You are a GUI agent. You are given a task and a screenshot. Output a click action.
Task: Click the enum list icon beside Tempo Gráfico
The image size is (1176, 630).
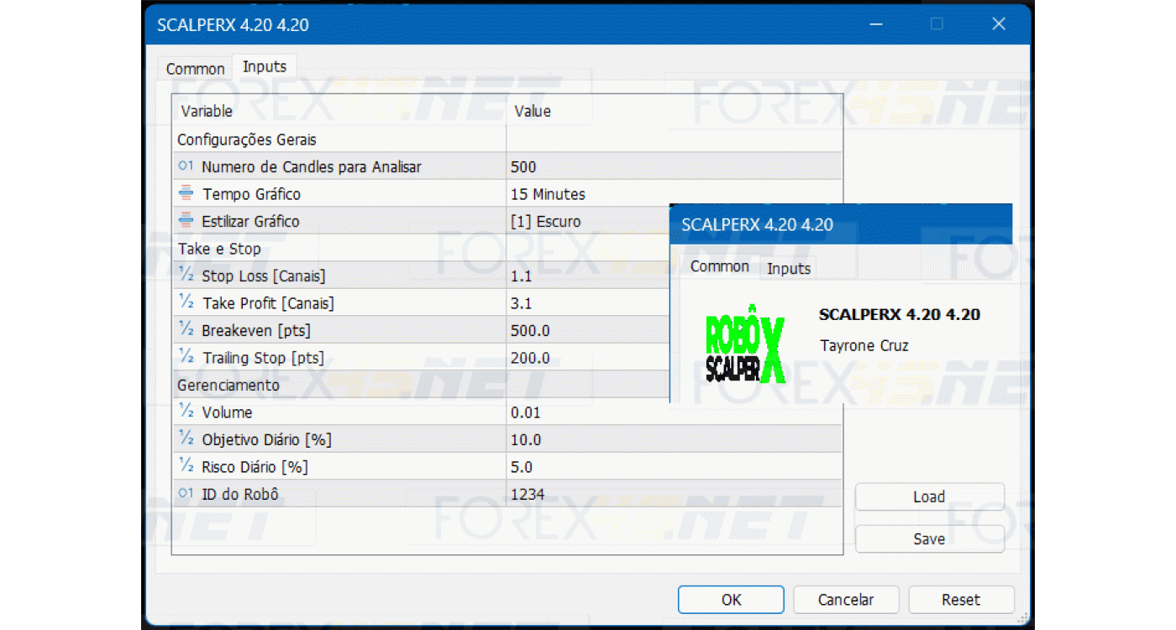point(185,193)
